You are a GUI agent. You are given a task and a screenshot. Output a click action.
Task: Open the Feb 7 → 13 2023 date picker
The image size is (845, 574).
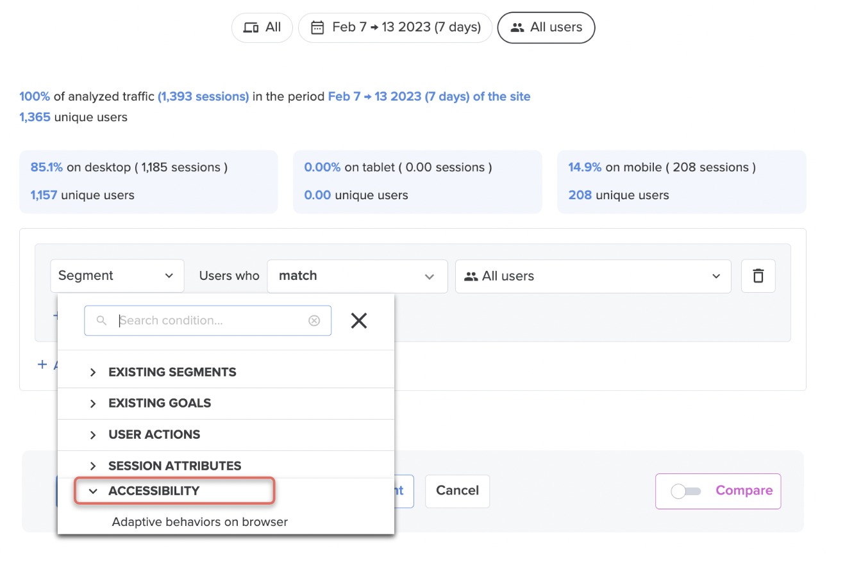[395, 28]
